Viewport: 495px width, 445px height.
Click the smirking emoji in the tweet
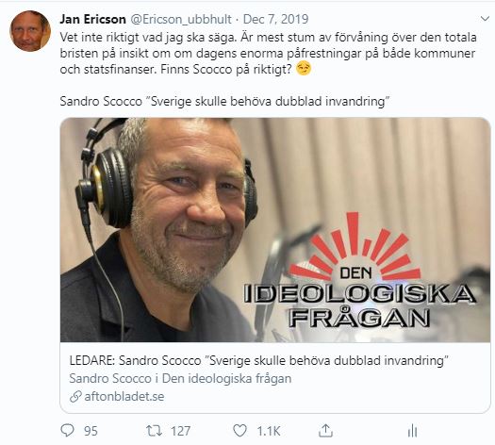click(304, 69)
